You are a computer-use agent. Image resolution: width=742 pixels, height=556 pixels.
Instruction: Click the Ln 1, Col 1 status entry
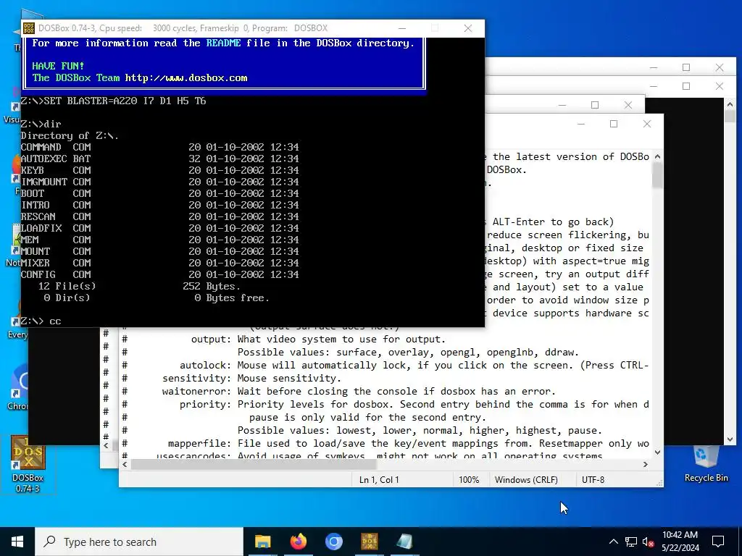(379, 480)
